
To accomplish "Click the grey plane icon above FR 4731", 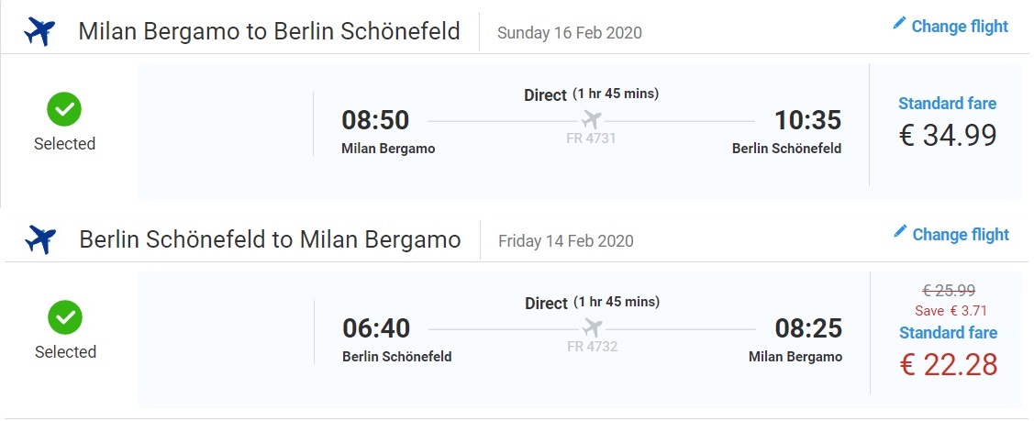I will [x=592, y=120].
